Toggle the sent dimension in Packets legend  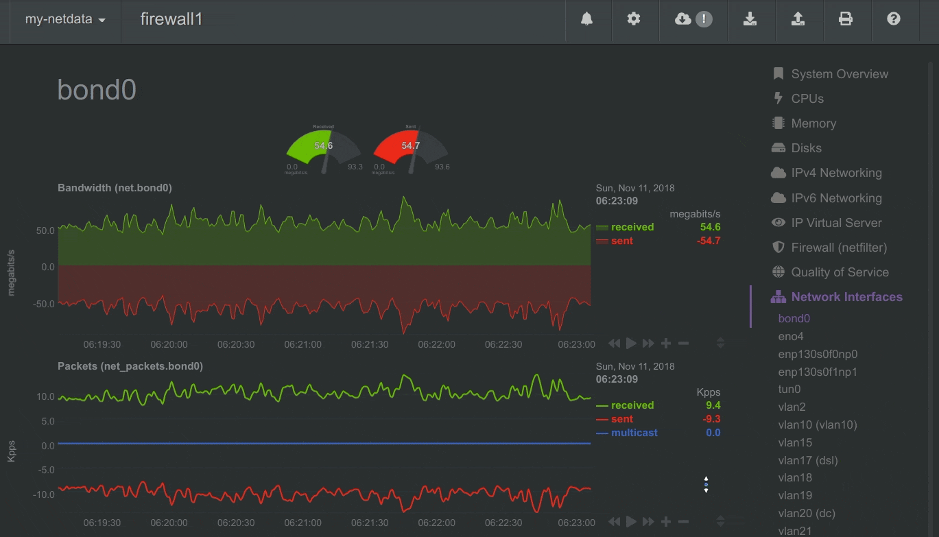[x=621, y=419]
